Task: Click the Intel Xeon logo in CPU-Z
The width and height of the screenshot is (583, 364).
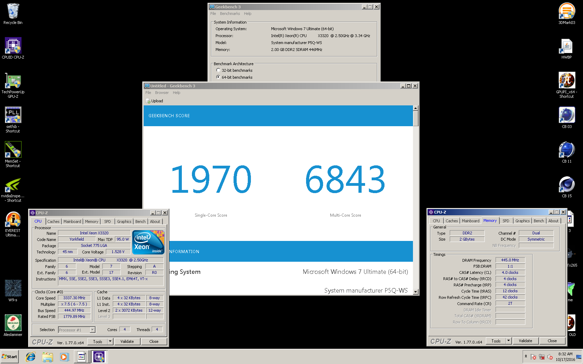Action: coord(148,242)
